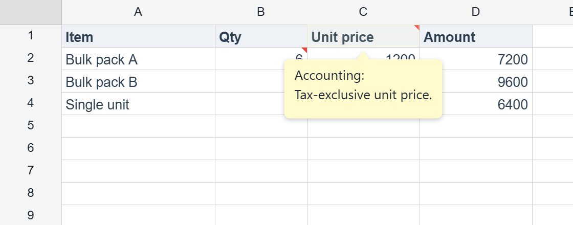
Task: Select column A header
Action: tap(138, 12)
